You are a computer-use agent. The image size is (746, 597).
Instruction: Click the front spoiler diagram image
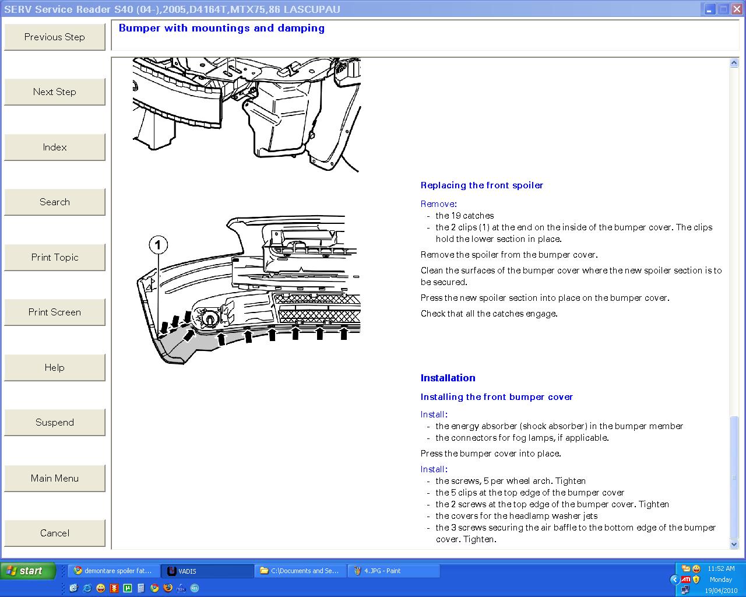248,290
